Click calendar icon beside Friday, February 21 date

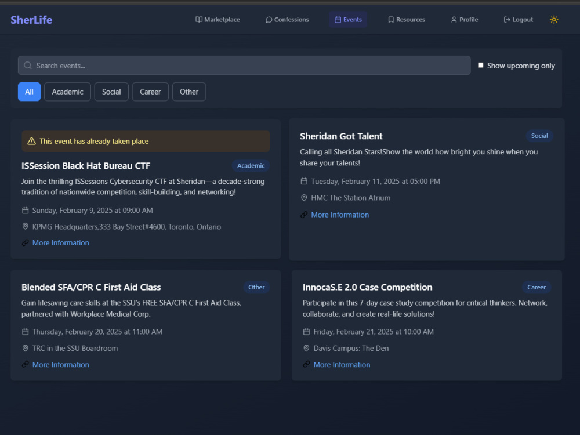pyautogui.click(x=306, y=332)
